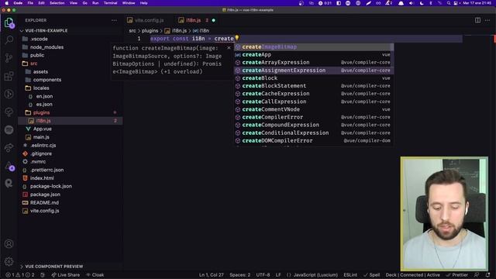496x279 pixels.
Task: Collapse the src folder
Action: pos(71,64)
